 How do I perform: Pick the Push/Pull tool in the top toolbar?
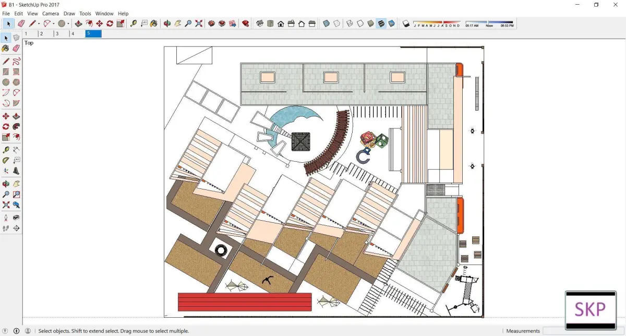pos(79,23)
